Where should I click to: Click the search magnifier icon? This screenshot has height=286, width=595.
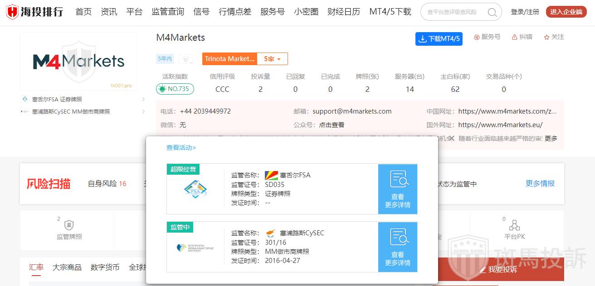click(x=492, y=12)
